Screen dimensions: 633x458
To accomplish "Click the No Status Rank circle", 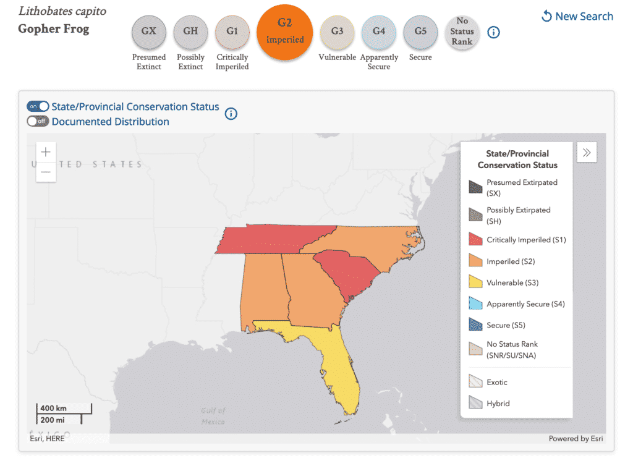I will (462, 32).
